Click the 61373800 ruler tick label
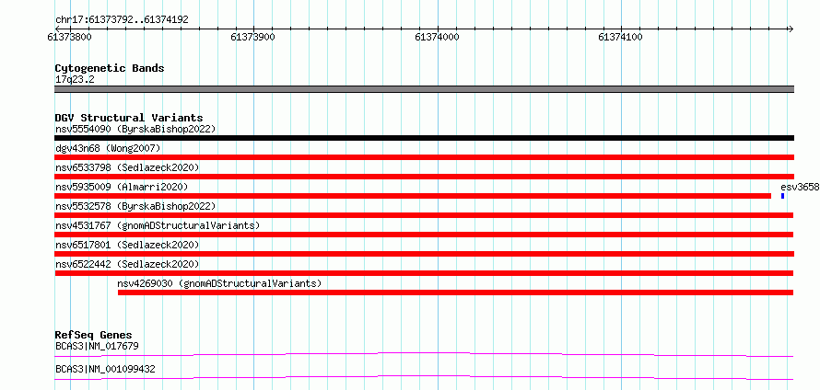Viewport: 820px width, 390px height. click(69, 37)
